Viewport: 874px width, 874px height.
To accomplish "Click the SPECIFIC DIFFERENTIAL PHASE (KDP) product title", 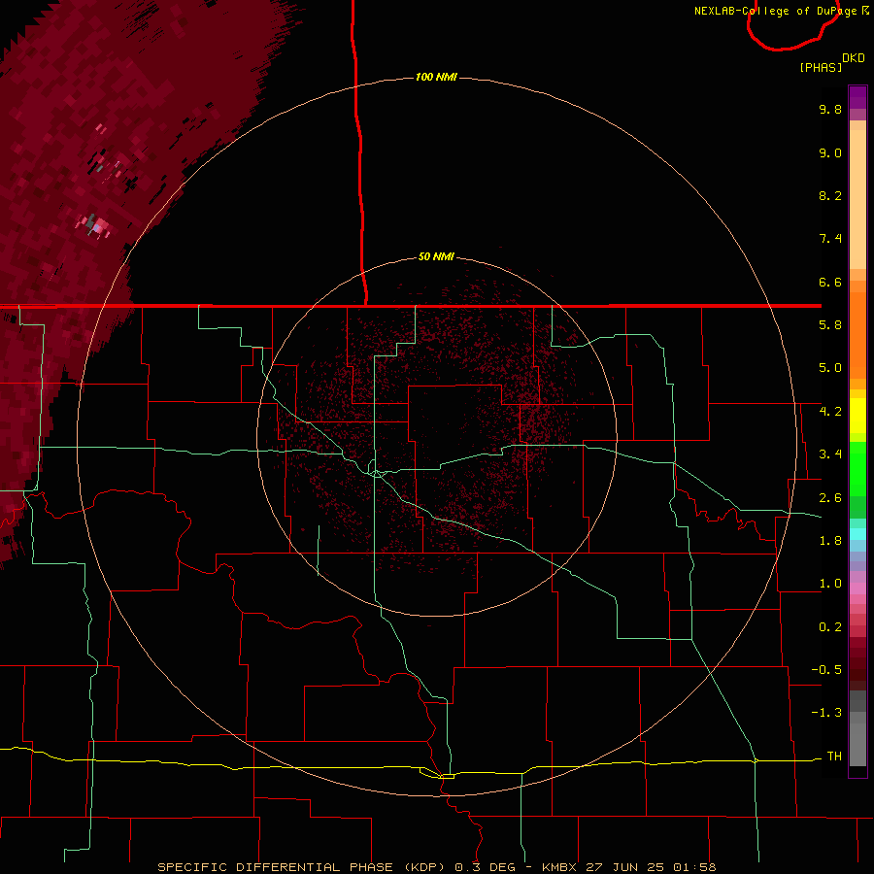I will tap(300, 867).
